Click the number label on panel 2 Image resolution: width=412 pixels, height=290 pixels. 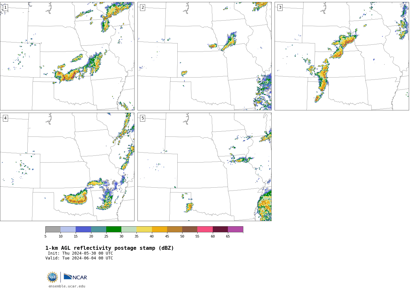coord(143,7)
